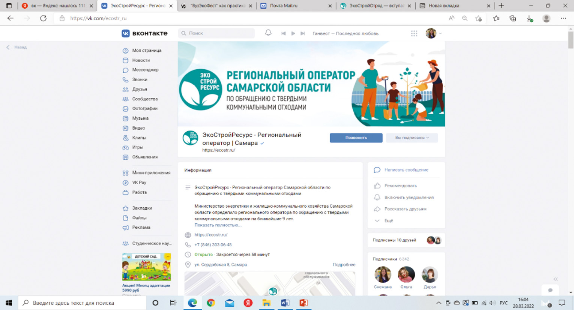574x310 pixels.
Task: Click the Recommend thumbs-up icon
Action: [377, 186]
